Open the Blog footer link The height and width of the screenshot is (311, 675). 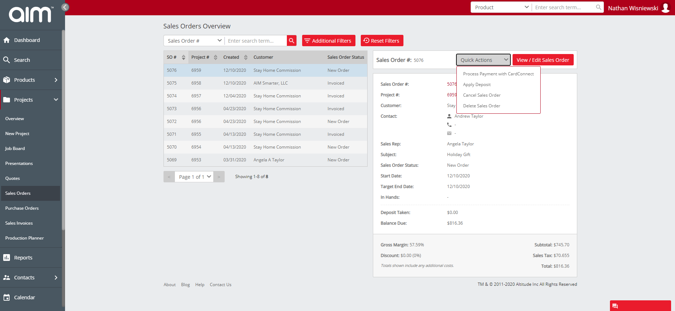[185, 285]
